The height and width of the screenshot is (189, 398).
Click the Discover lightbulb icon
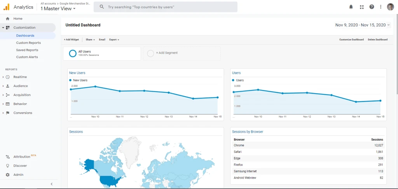(8, 166)
